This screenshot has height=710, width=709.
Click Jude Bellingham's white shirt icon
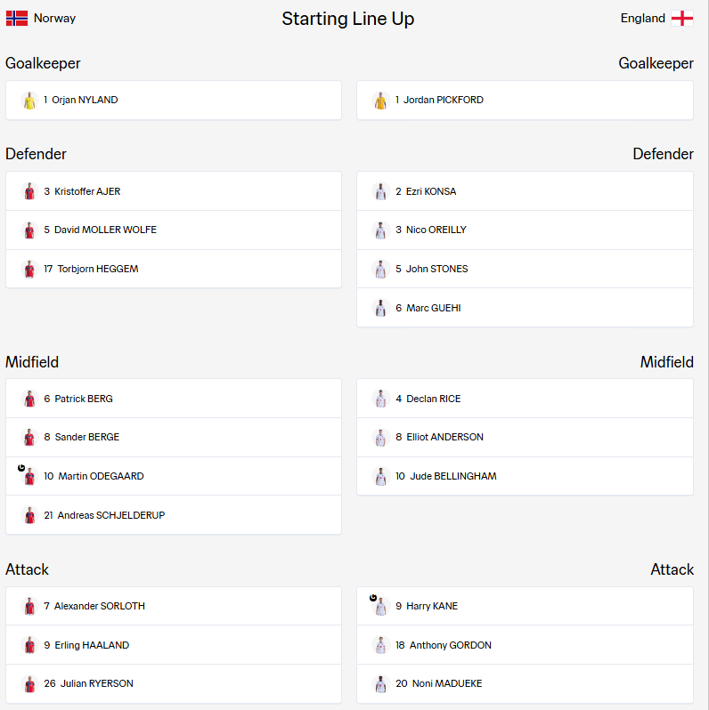pyautogui.click(x=381, y=476)
